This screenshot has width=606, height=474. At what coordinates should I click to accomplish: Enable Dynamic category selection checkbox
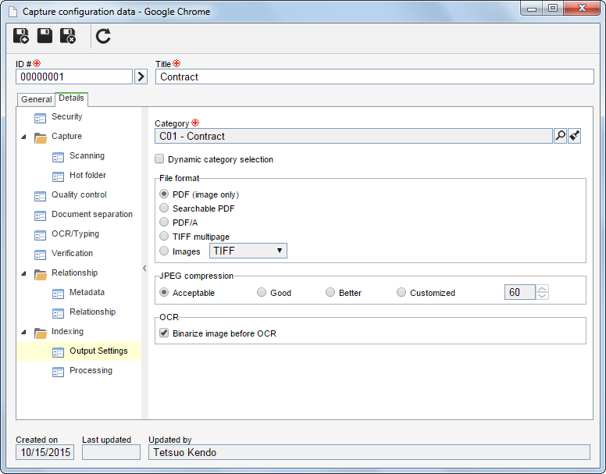tap(159, 159)
